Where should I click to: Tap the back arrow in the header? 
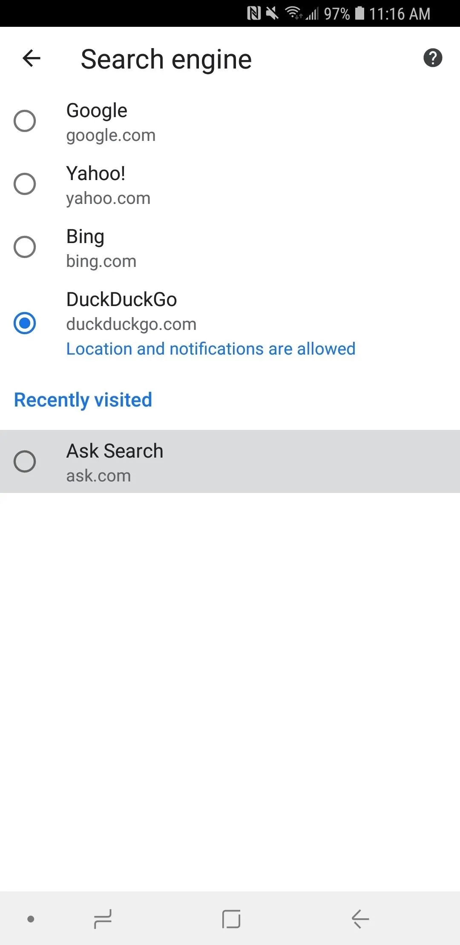[x=32, y=58]
